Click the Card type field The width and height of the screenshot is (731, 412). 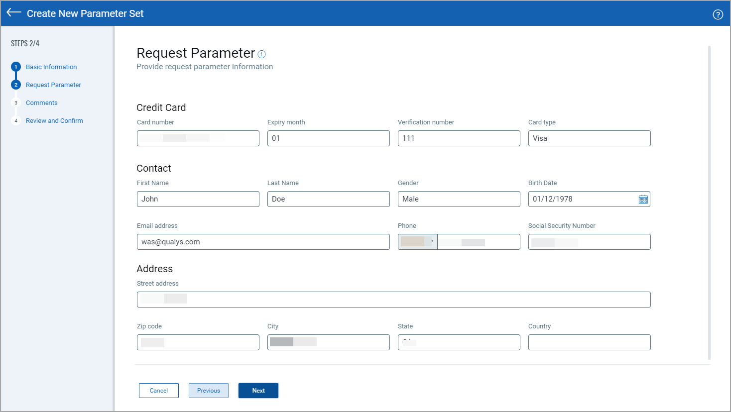(x=589, y=138)
